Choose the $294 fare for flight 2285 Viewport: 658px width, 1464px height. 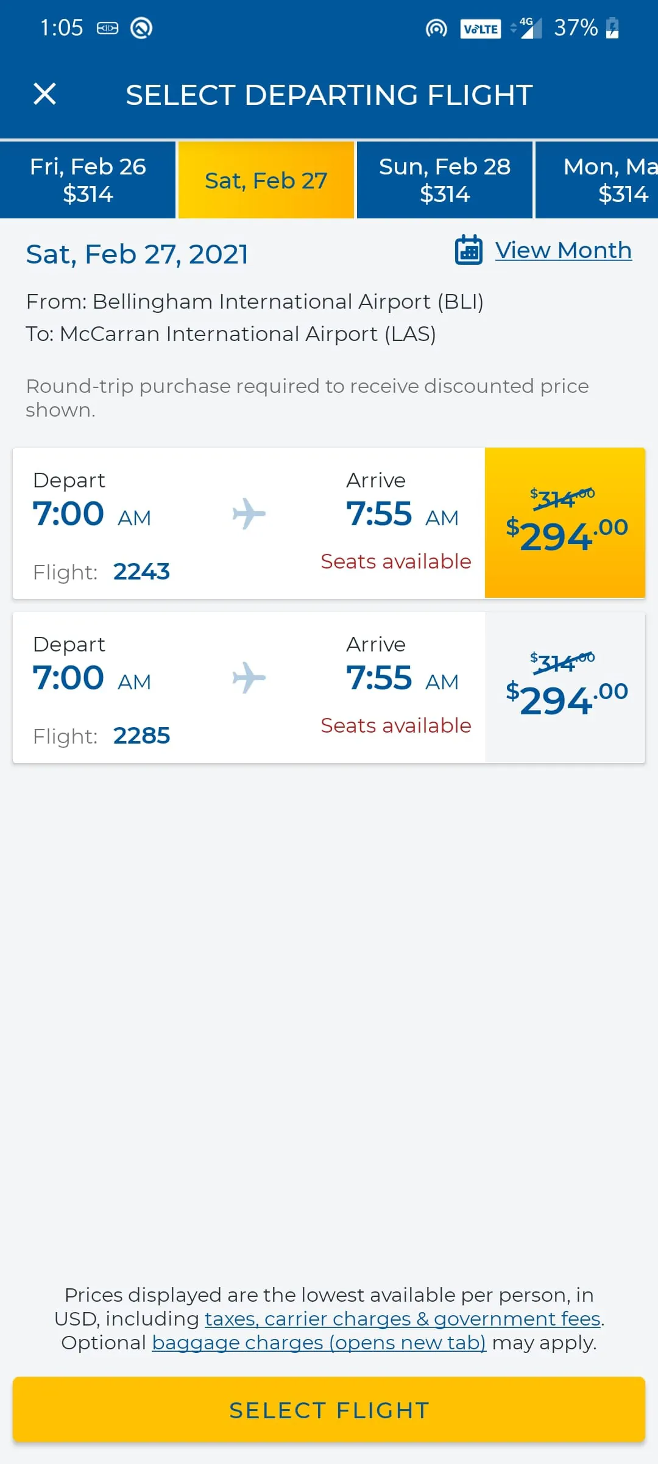565,687
